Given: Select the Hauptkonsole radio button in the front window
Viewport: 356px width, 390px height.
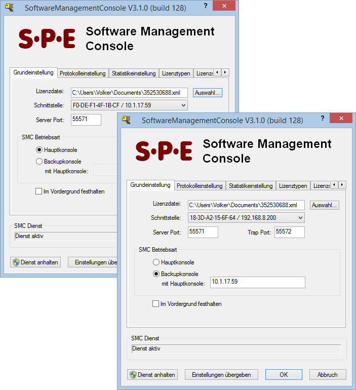Looking at the screenshot, I should click(x=156, y=262).
